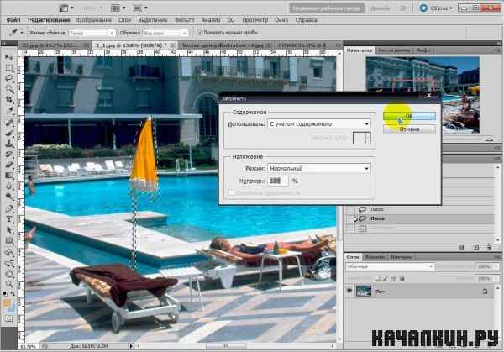Click the canvas vertical scrollbar
This screenshot has height=352, width=504.
[339, 197]
